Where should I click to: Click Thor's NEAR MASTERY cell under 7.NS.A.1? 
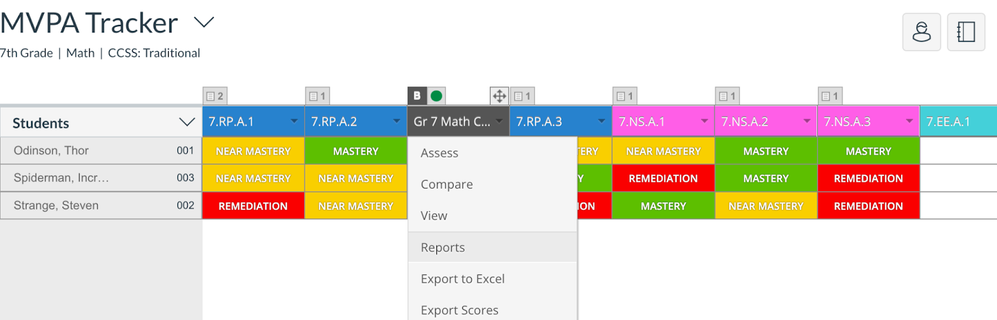(663, 151)
